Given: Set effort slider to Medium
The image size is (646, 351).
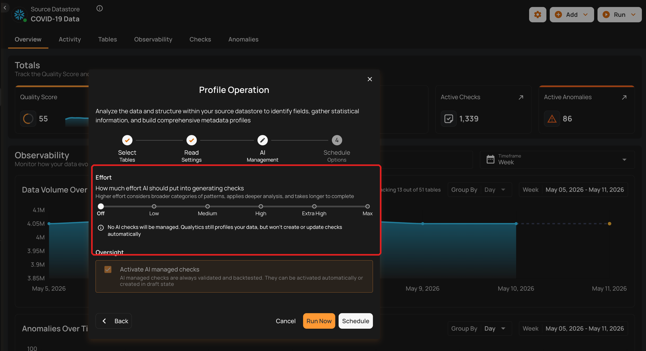Looking at the screenshot, I should tap(207, 206).
